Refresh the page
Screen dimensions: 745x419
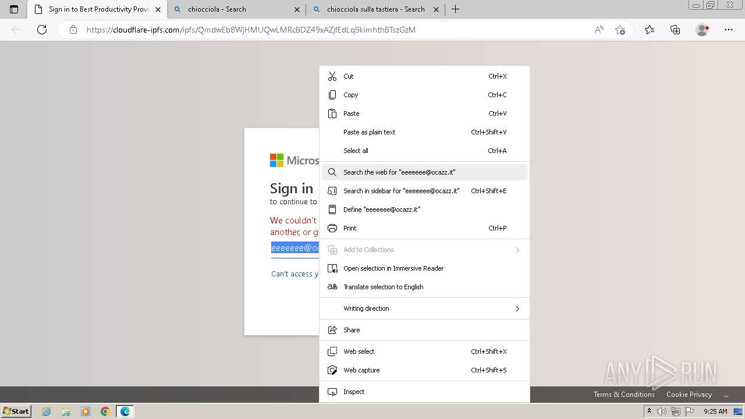click(42, 30)
